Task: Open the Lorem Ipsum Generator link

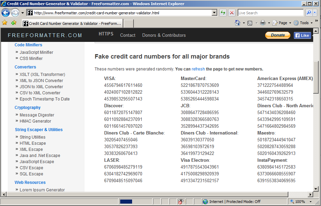Action: pyautogui.click(x=42, y=190)
